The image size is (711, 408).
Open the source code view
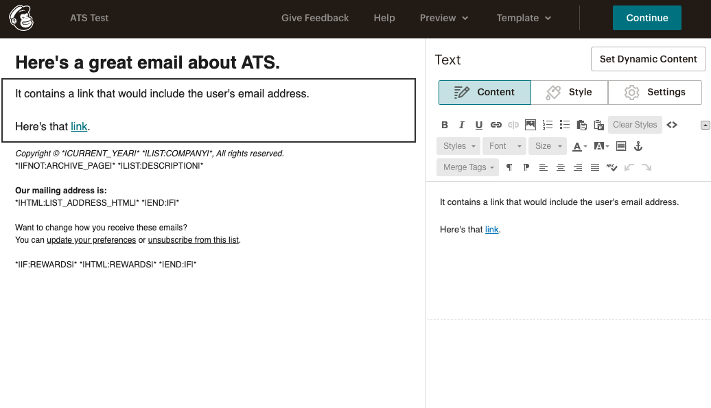coord(672,125)
